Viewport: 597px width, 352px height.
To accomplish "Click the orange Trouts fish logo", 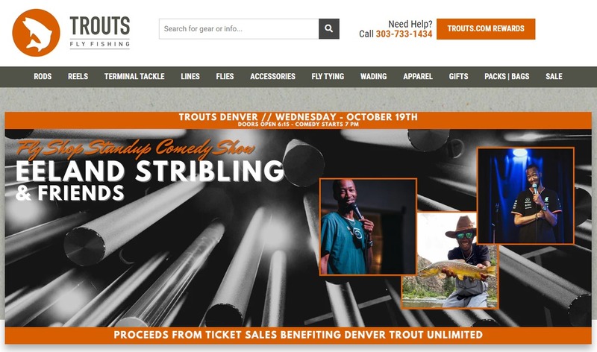I will pyautogui.click(x=36, y=33).
